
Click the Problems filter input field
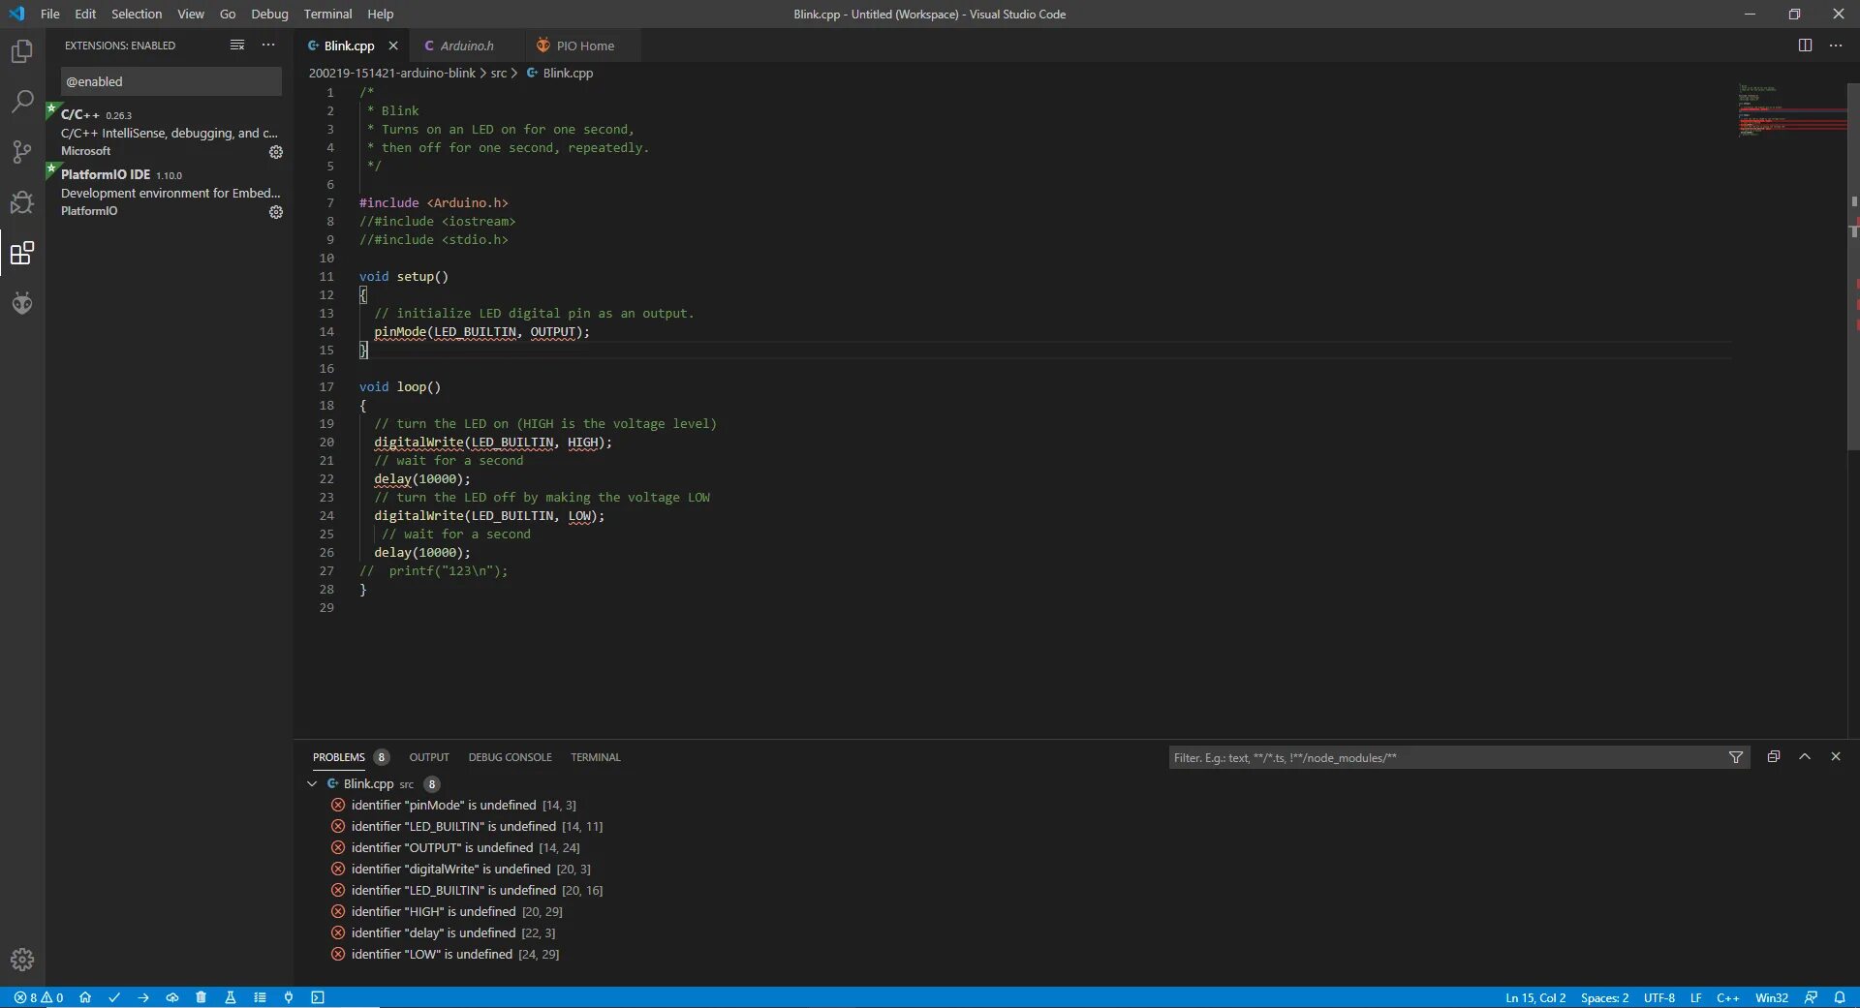tap(1405, 757)
